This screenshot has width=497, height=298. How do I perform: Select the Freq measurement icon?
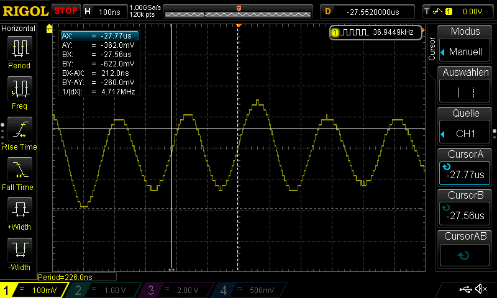tap(20, 88)
